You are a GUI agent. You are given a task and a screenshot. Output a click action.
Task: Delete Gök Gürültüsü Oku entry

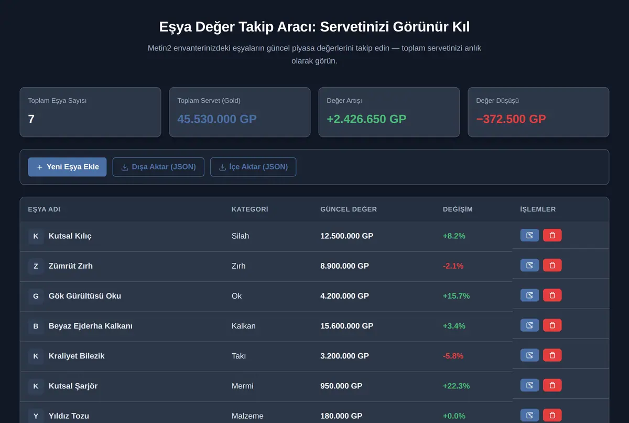tap(552, 295)
